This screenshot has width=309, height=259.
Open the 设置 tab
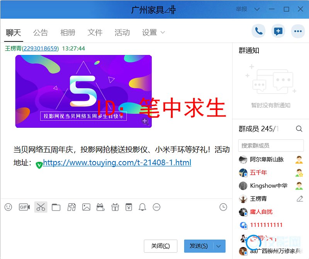click(149, 33)
